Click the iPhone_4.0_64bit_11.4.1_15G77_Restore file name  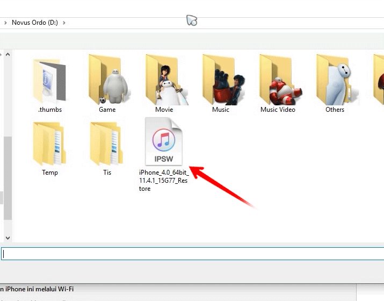click(164, 181)
